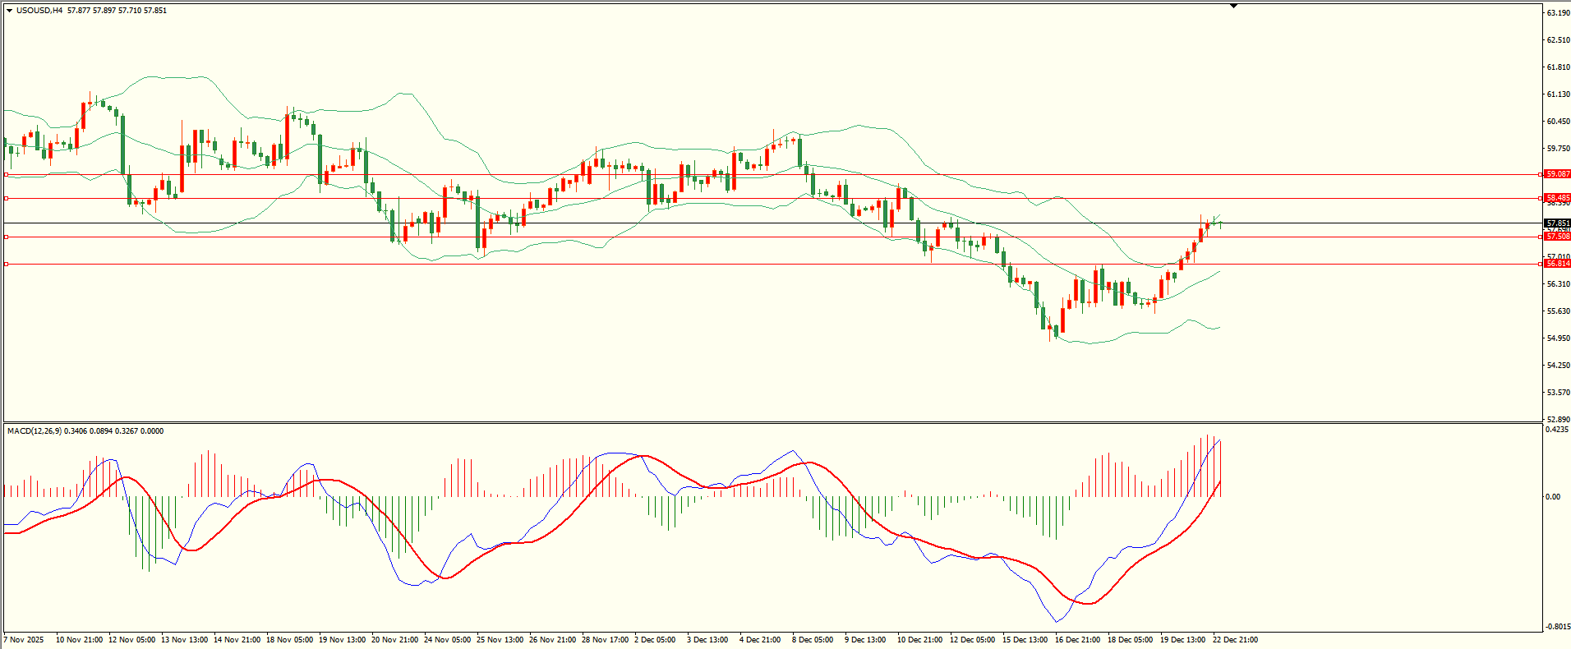Viewport: 1571px width, 649px height.
Task: Click the chart shift triangle marker at top
Action: (1233, 7)
